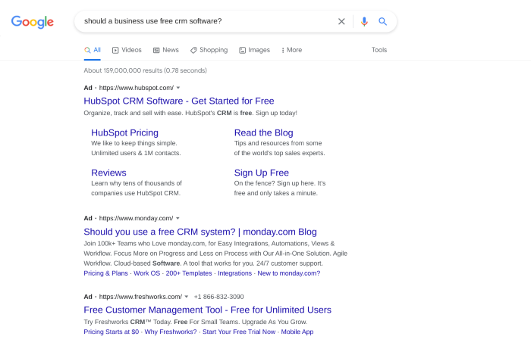
Task: Submit search with the magnifying glass icon
Action: click(382, 22)
